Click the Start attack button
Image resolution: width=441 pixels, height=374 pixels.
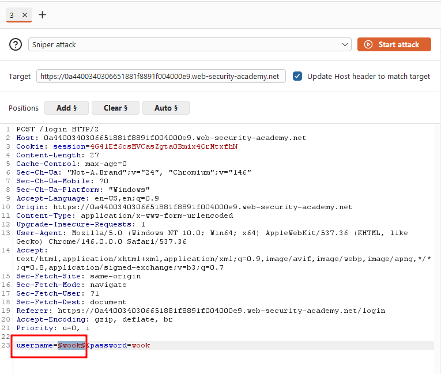point(394,44)
